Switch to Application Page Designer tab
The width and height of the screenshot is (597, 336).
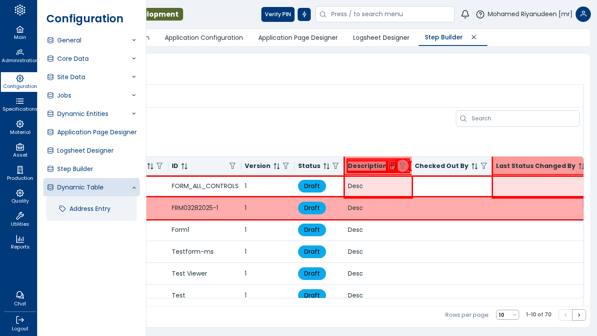tap(298, 38)
